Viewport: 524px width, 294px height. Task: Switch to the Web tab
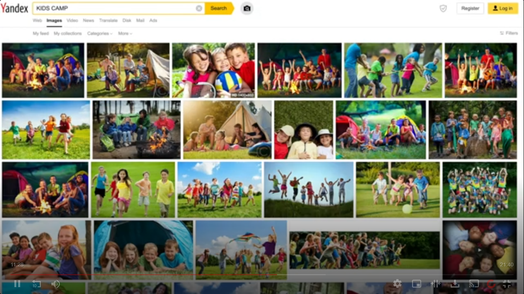tap(37, 20)
